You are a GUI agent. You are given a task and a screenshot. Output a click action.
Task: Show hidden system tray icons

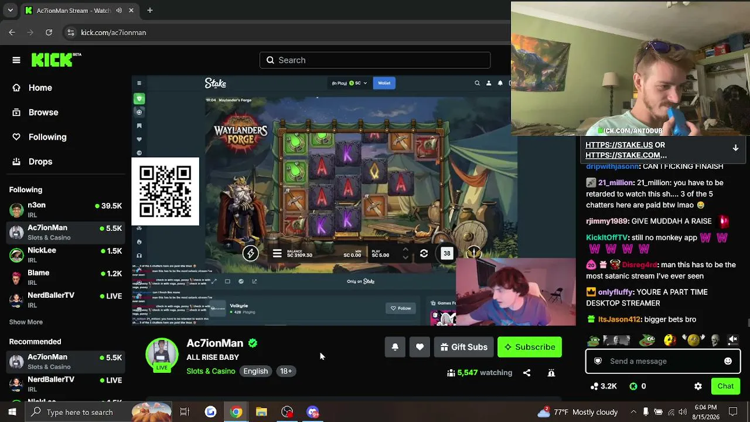pos(633,412)
